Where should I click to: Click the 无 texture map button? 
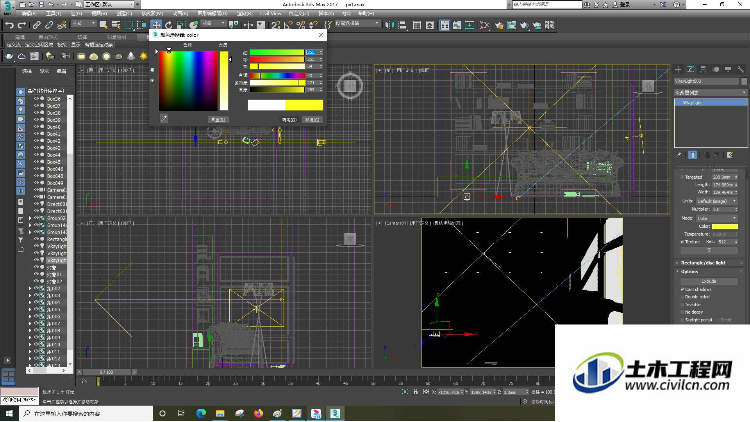pos(709,250)
